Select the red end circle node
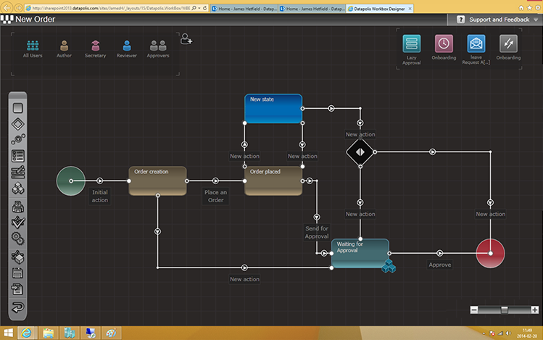543x340 pixels. (490, 253)
